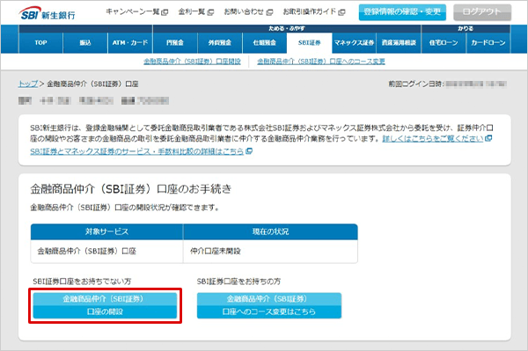528x351 pixels.
Task: Open お問い合わせ header link
Action: click(244, 11)
